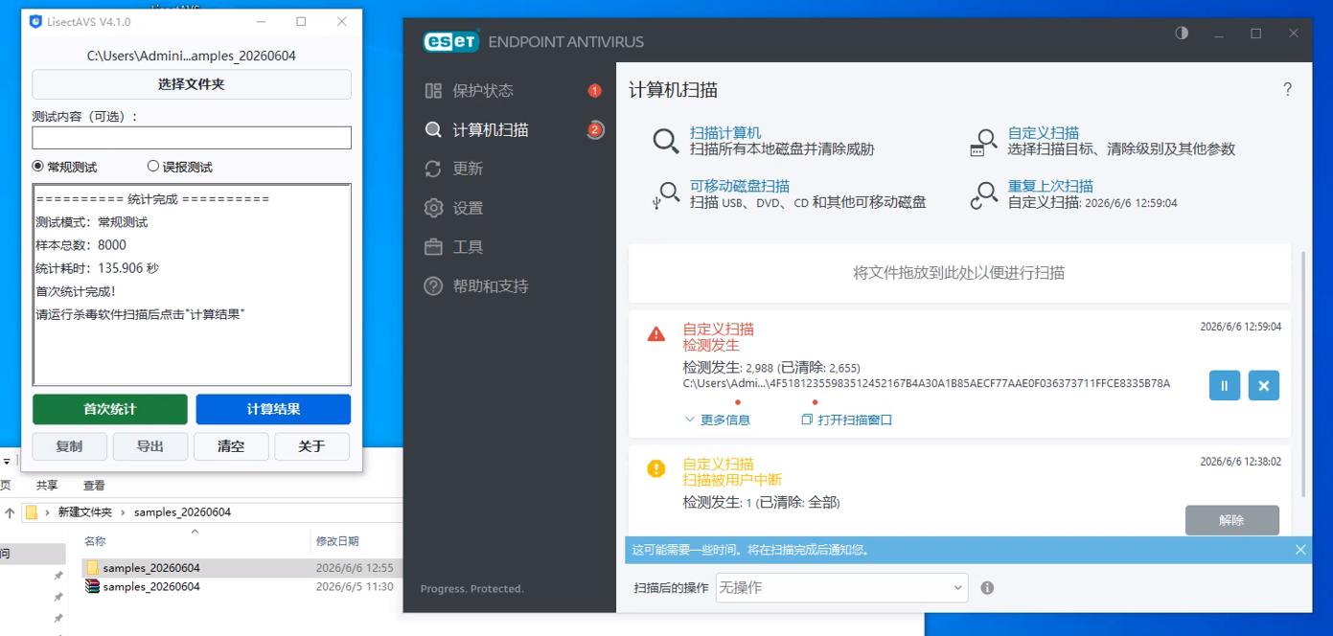Toggle the ESET contrast theme icon
The width and height of the screenshot is (1333, 636).
[x=1182, y=34]
